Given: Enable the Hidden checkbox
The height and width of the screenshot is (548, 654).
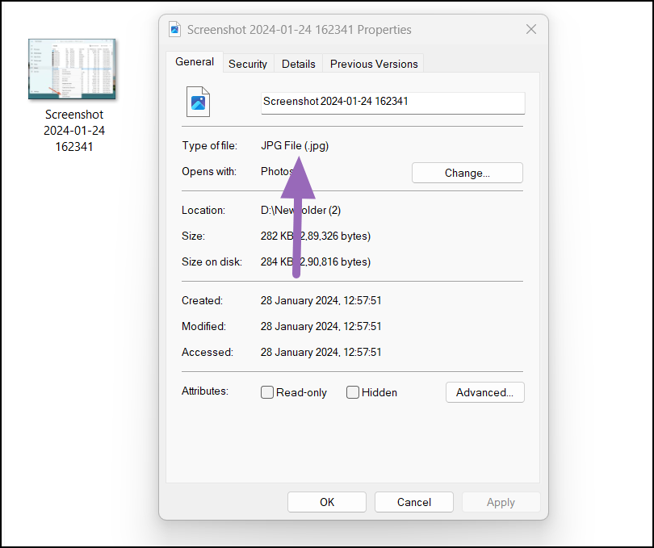Looking at the screenshot, I should click(x=353, y=392).
